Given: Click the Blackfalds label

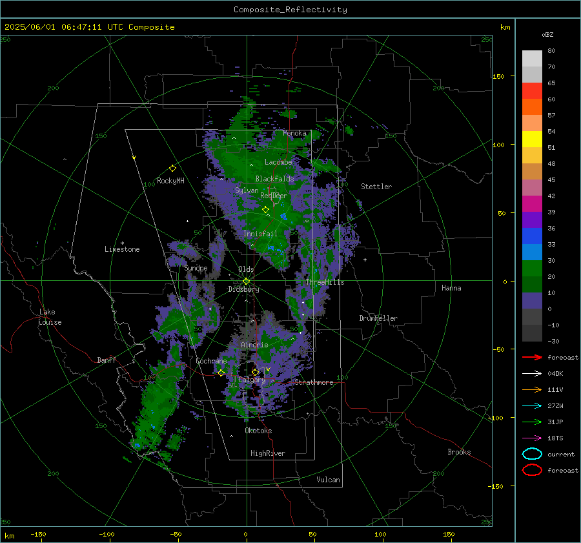Looking at the screenshot, I should (x=274, y=179).
